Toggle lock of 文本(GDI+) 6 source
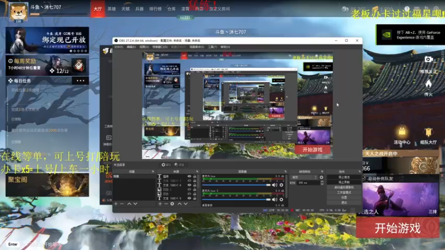The height and width of the screenshot is (250, 445). pyautogui.click(x=195, y=185)
